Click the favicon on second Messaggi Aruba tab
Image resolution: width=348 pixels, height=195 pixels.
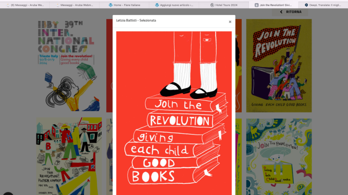coord(57,5)
